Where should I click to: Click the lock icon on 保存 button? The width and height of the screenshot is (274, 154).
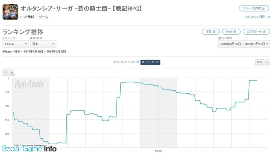(x=214, y=32)
